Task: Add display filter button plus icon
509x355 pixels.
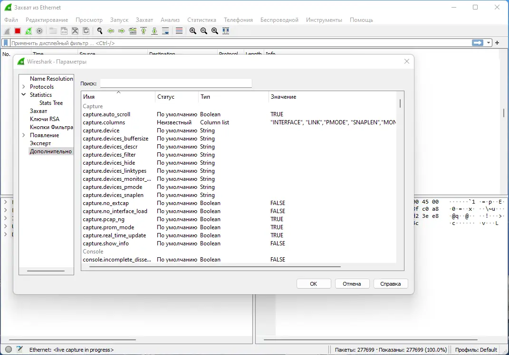Action: pyautogui.click(x=497, y=43)
